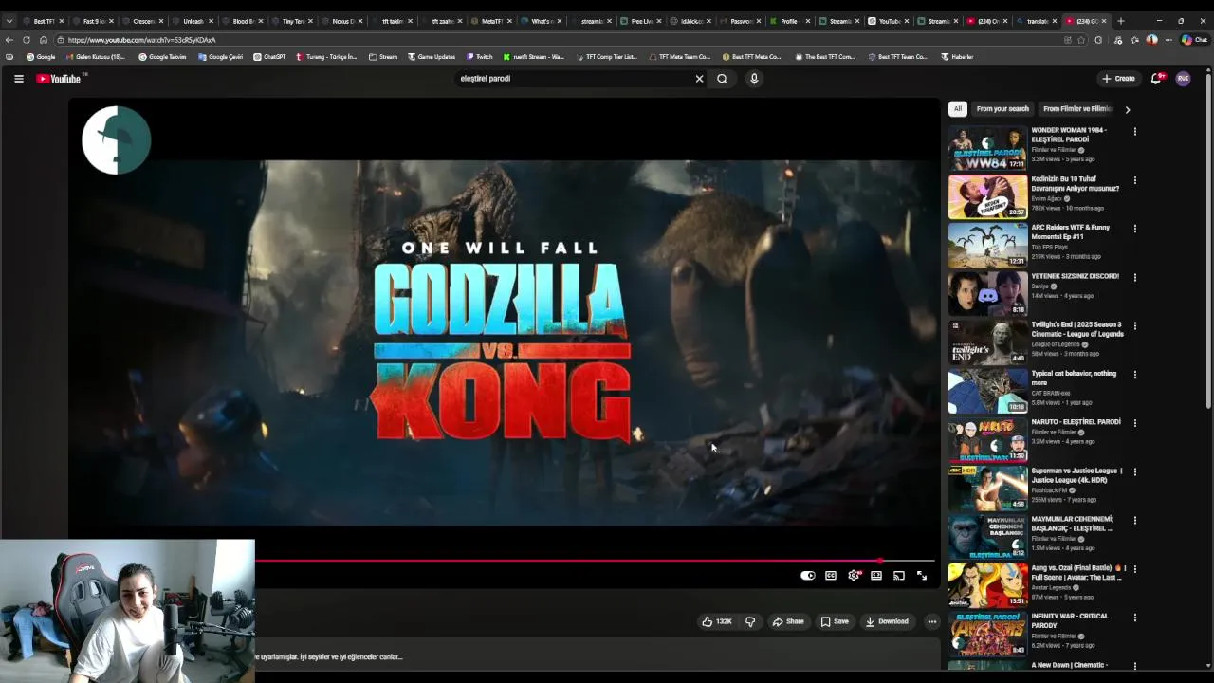Open options for YETENEK SIZSINIZ DISCORD video
This screenshot has height=683, width=1214.
pyautogui.click(x=1134, y=277)
